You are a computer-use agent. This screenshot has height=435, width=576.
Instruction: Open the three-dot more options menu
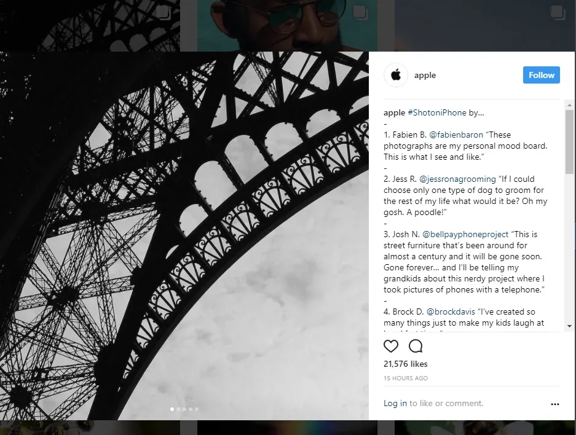[x=554, y=404]
